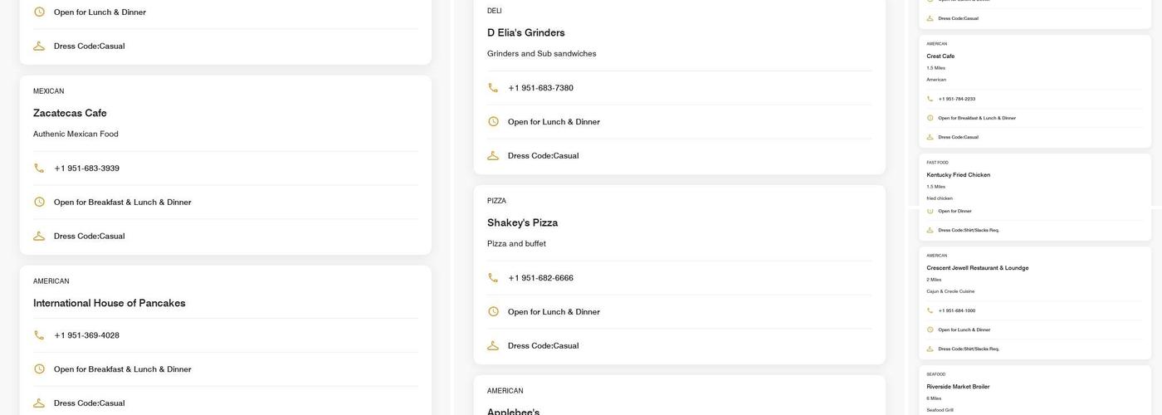Screen dimensions: 1162x415
Task: Click the dress code hanger icon for Zacatecas Cafe
Action: [39, 236]
